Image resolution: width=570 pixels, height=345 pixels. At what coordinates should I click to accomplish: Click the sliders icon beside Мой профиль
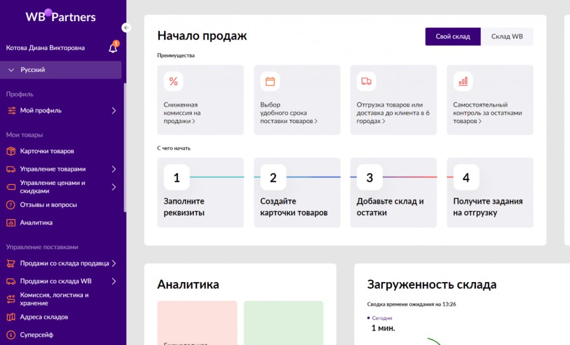point(12,110)
